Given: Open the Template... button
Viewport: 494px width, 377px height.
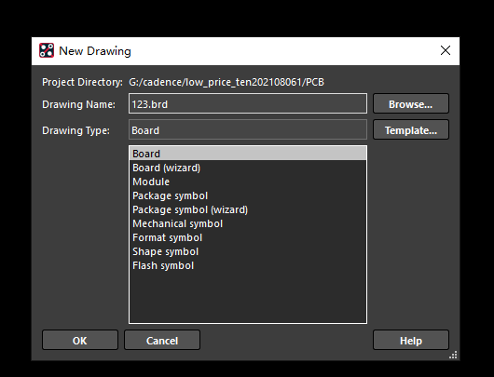Looking at the screenshot, I should [411, 129].
